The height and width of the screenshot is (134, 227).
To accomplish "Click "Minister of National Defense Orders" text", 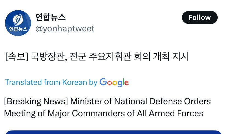I will pyautogui.click(x=140, y=101).
